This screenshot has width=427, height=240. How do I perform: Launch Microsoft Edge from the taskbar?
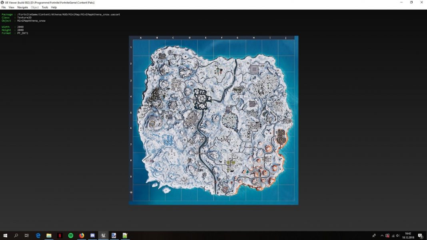(x=38, y=236)
